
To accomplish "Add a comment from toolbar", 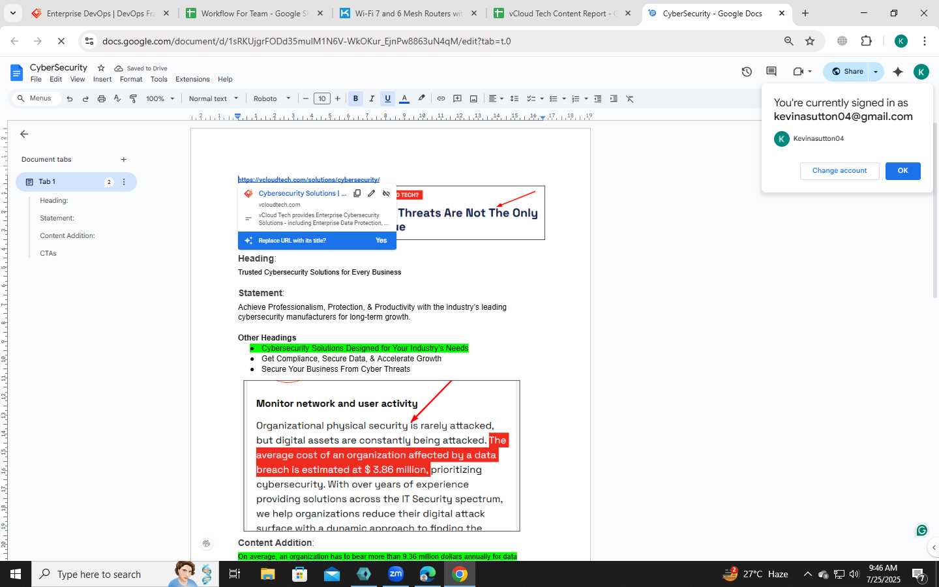I will tap(457, 98).
